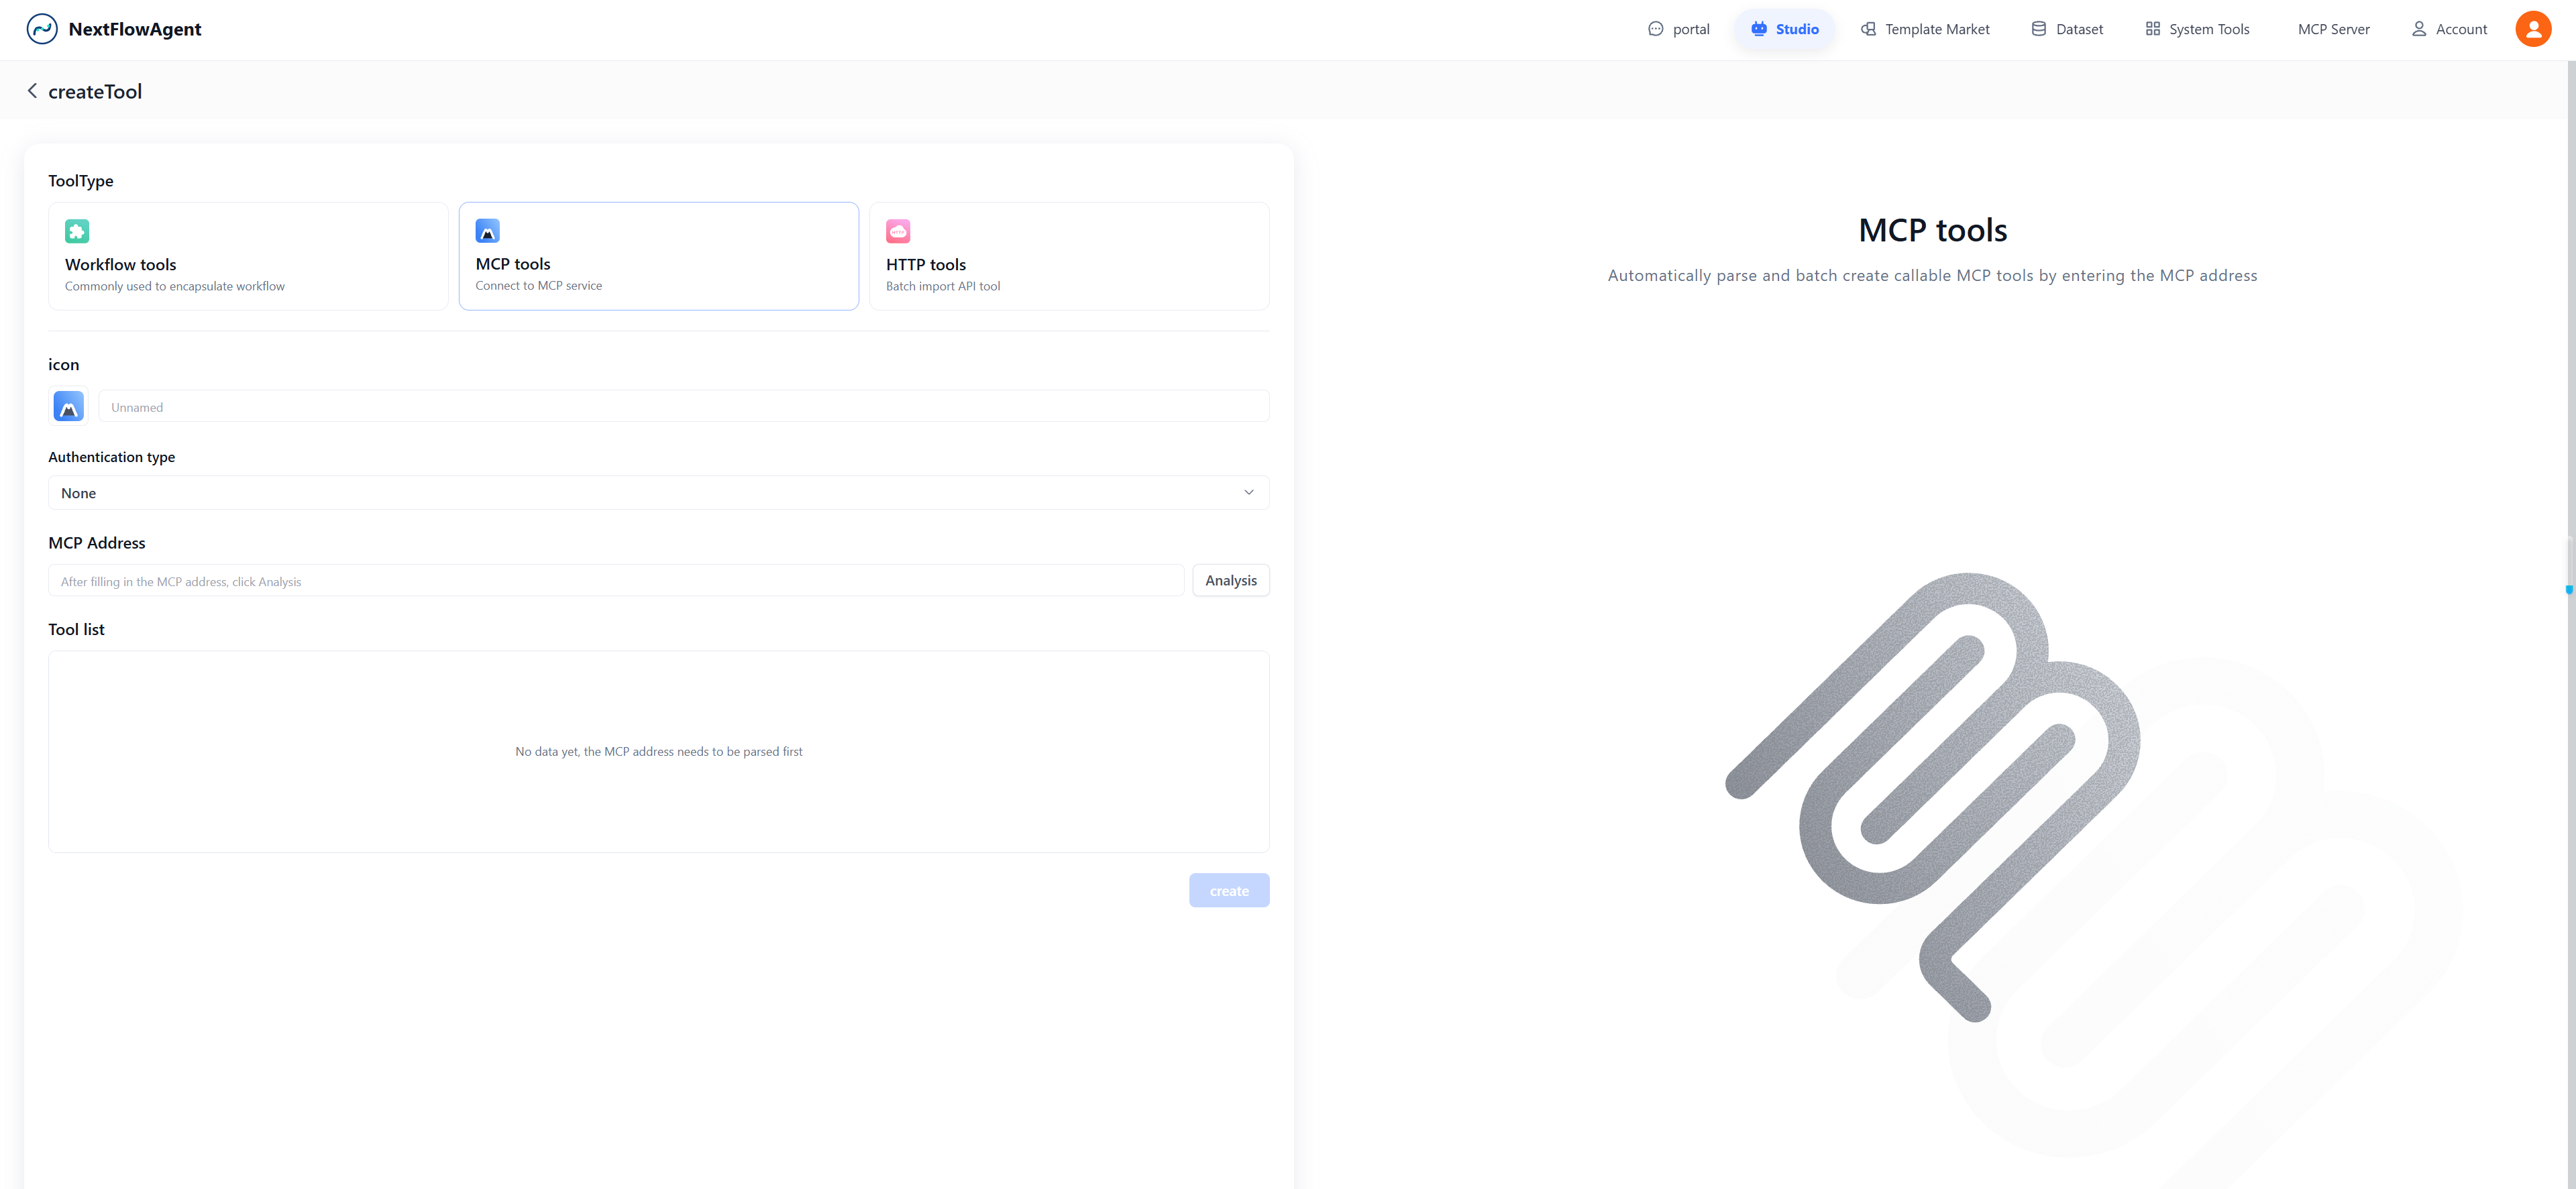Click the NextFlowAgent logo icon
The height and width of the screenshot is (1189, 2576).
pos(42,29)
